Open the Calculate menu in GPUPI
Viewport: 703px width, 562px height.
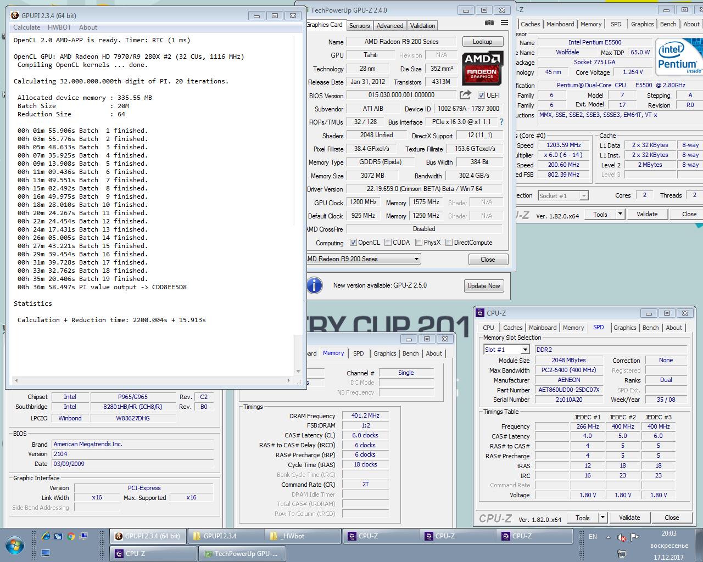(x=26, y=27)
